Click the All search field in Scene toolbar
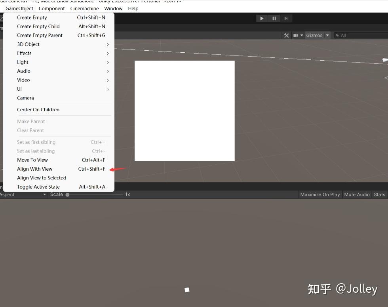Viewport: 388px width, 307px height. click(348, 35)
